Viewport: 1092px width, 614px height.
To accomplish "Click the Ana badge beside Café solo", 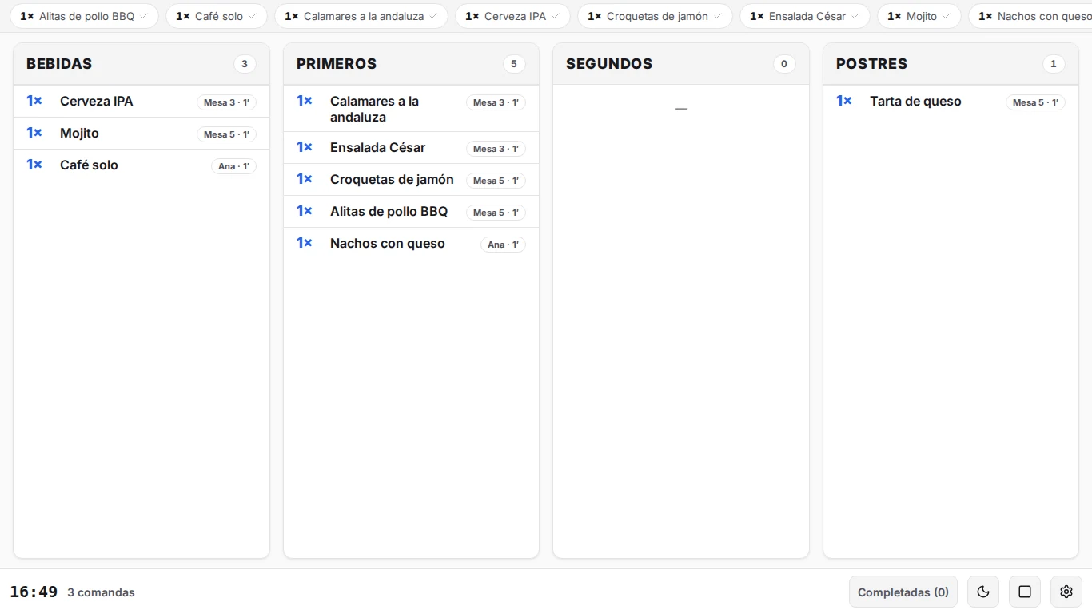I will click(233, 166).
